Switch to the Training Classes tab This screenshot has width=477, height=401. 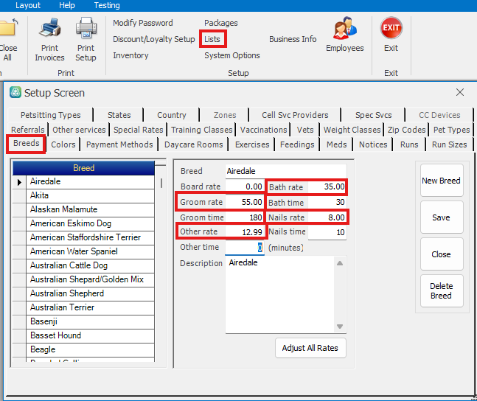point(201,130)
